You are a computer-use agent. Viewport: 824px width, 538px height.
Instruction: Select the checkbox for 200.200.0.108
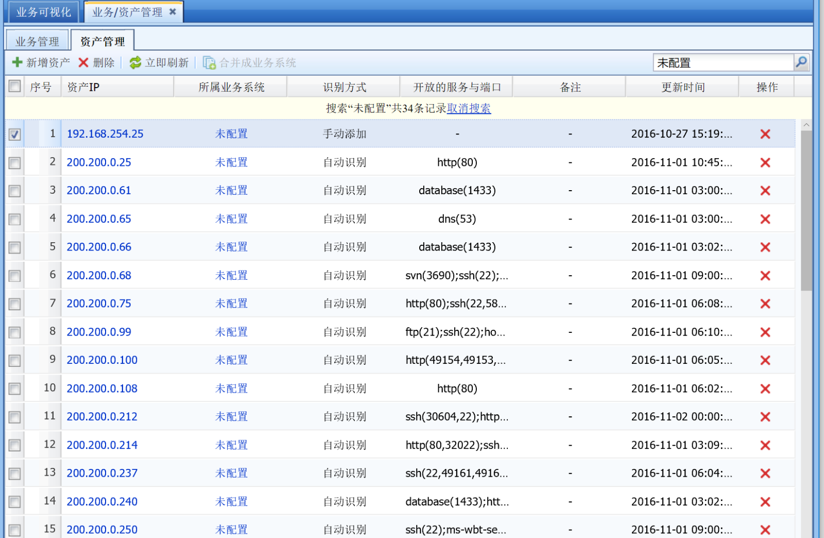[x=14, y=389]
